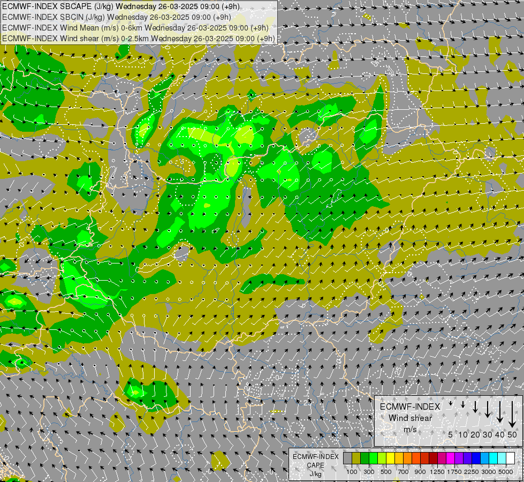Screen dimensions: 524x482
Task: Select the amber CAPE legend swatch
Action: pyautogui.click(x=399, y=458)
